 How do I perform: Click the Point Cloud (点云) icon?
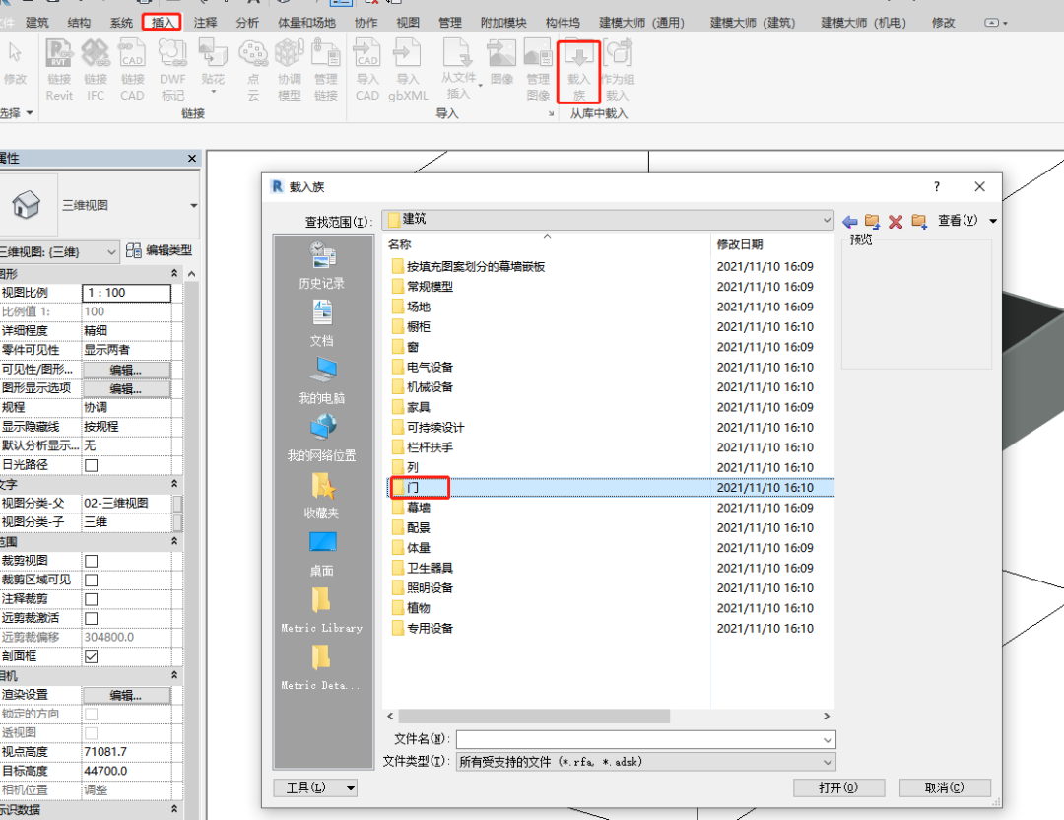point(253,70)
